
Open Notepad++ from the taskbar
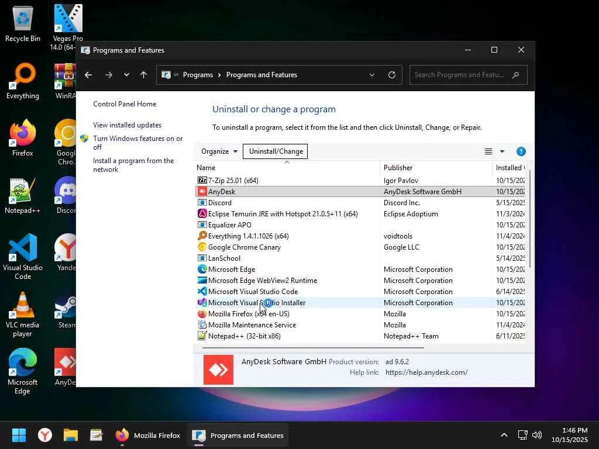97,435
